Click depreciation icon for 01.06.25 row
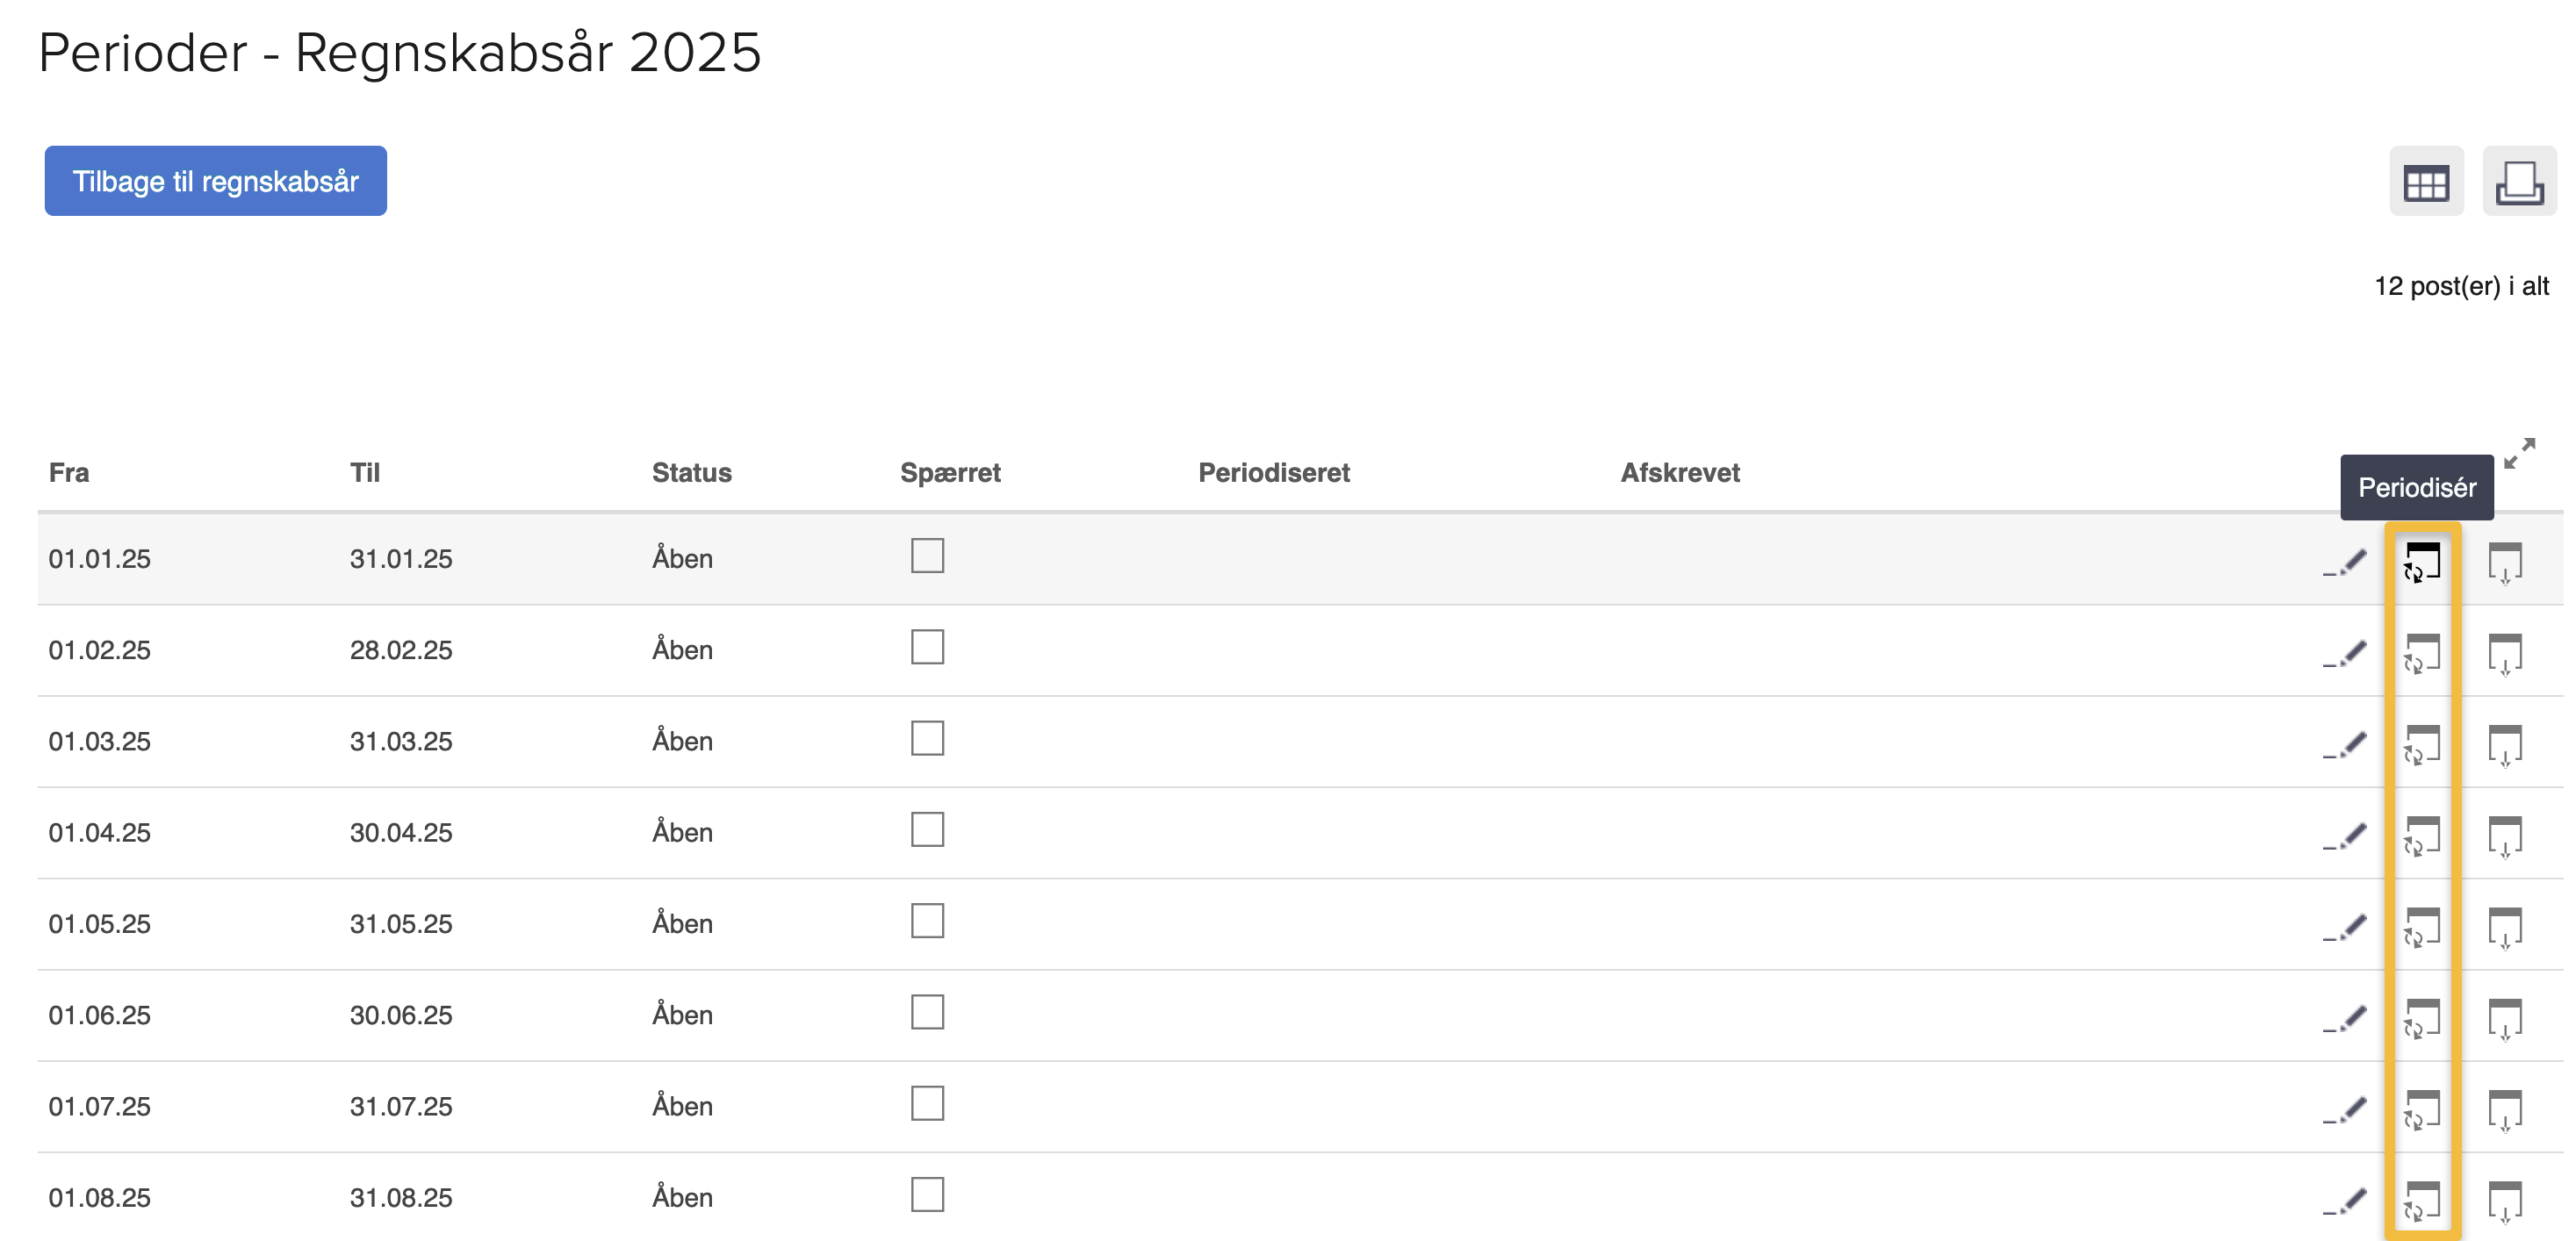 coord(2505,1019)
